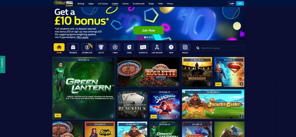Open the Promos gift icon category

click(x=73, y=47)
